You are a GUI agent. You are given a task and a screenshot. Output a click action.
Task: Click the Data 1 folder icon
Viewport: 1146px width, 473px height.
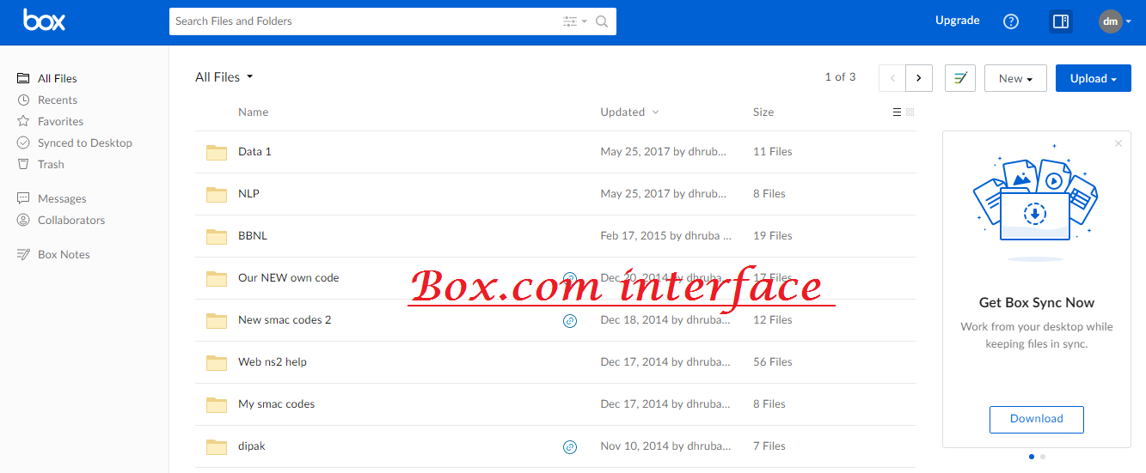point(217,152)
